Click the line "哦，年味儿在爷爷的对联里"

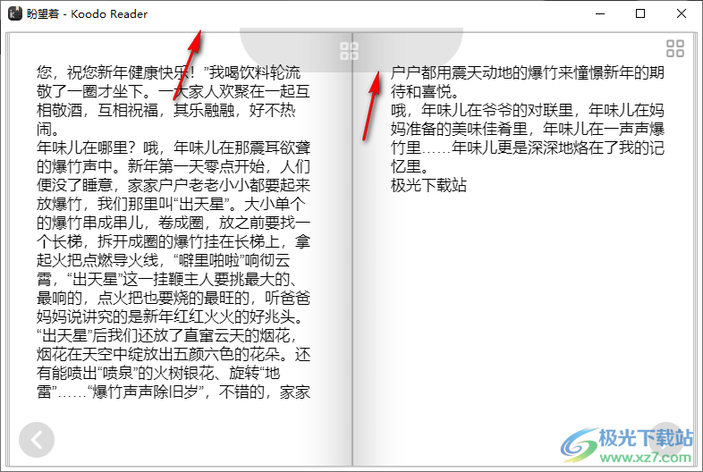pos(528,110)
